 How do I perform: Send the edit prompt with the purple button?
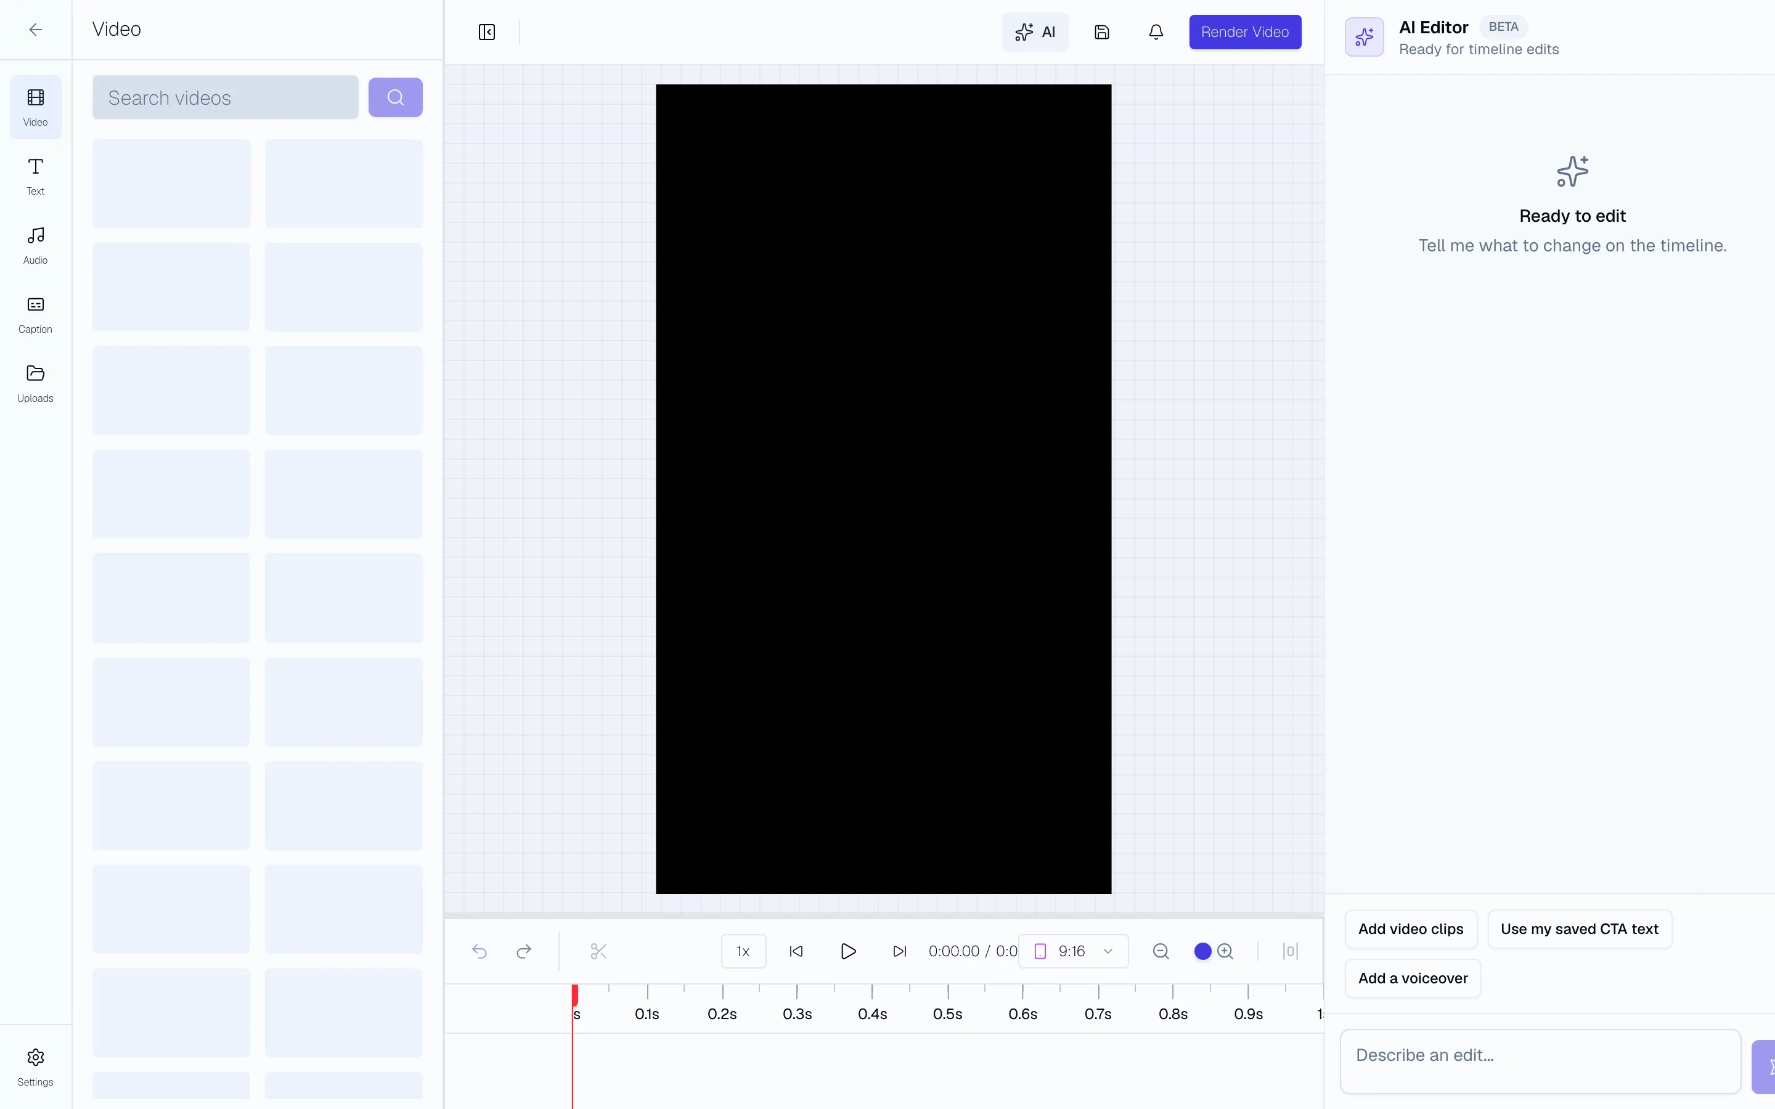[1764, 1066]
